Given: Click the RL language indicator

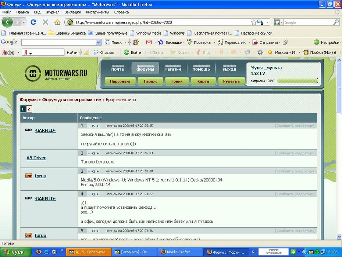Looking at the screenshot, I should (x=254, y=252).
